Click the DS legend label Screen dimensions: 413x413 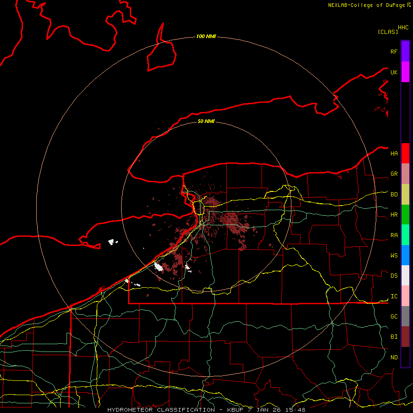point(394,276)
